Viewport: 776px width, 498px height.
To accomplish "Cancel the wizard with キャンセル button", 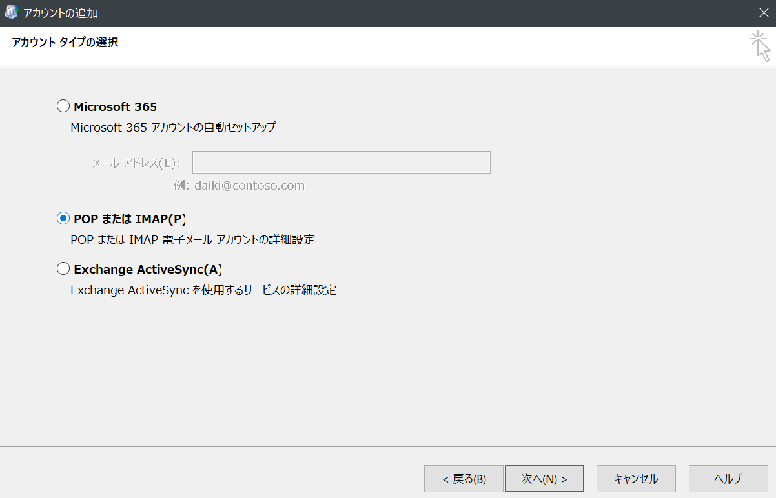I will (x=636, y=479).
